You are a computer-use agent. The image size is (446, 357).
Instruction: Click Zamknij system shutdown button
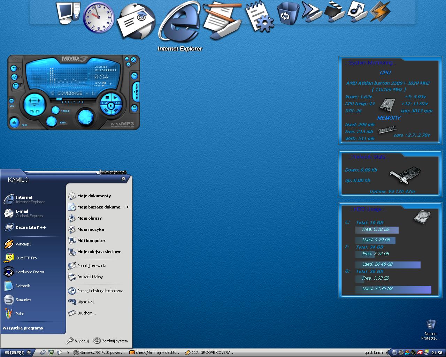coord(111,341)
